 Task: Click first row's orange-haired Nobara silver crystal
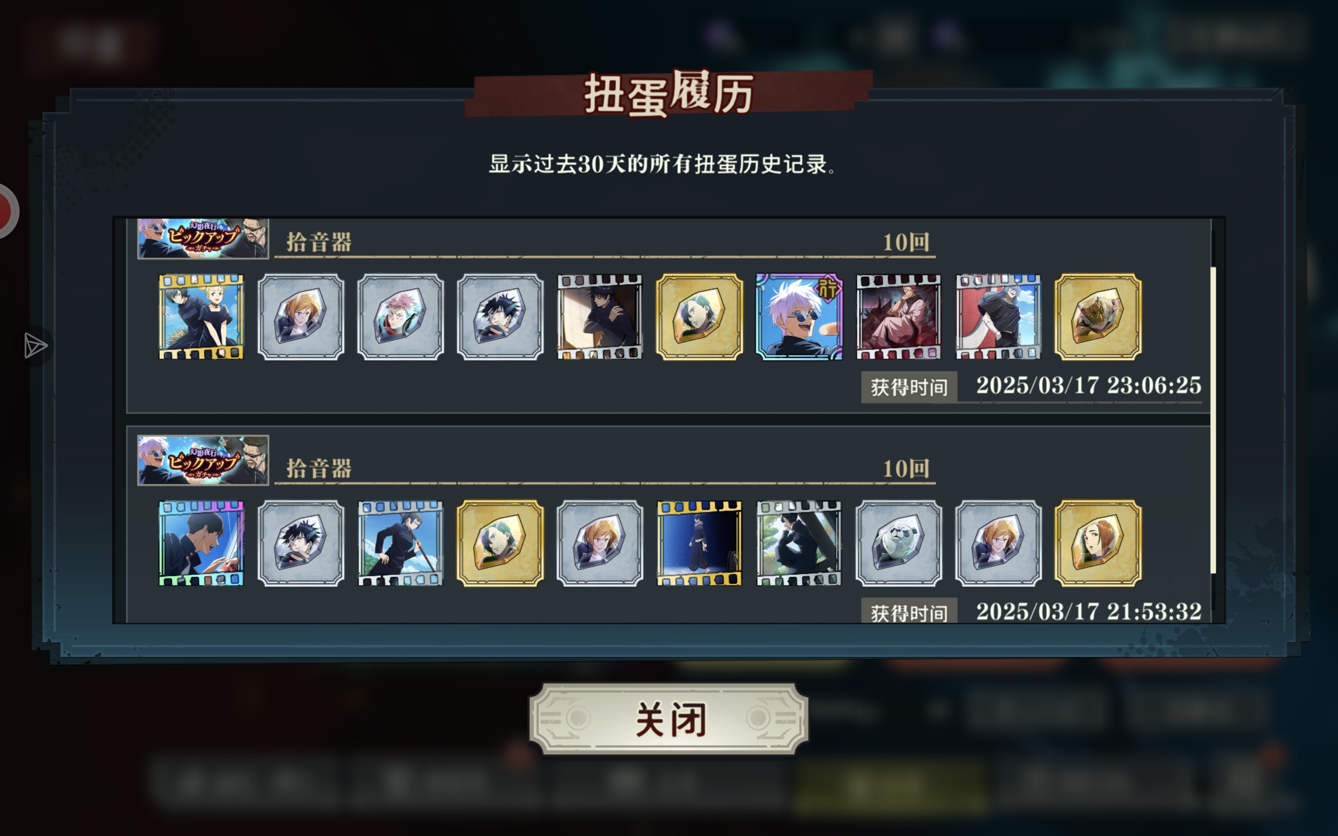pyautogui.click(x=301, y=317)
